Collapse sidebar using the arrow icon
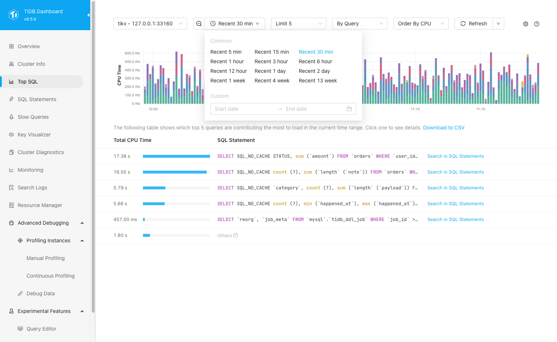Viewport: 557px width, 342px height. 88,15
